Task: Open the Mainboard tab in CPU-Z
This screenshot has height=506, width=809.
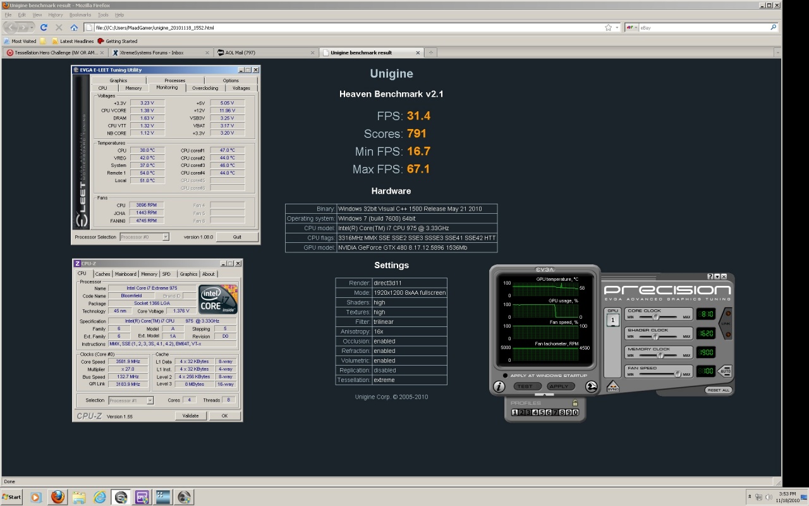Action: coord(125,274)
